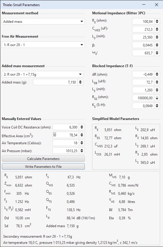Click the dR (ohm) stepper arrows

pyautogui.click(x=157, y=74)
